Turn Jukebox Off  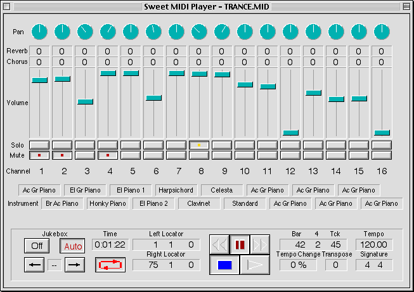tap(37, 246)
